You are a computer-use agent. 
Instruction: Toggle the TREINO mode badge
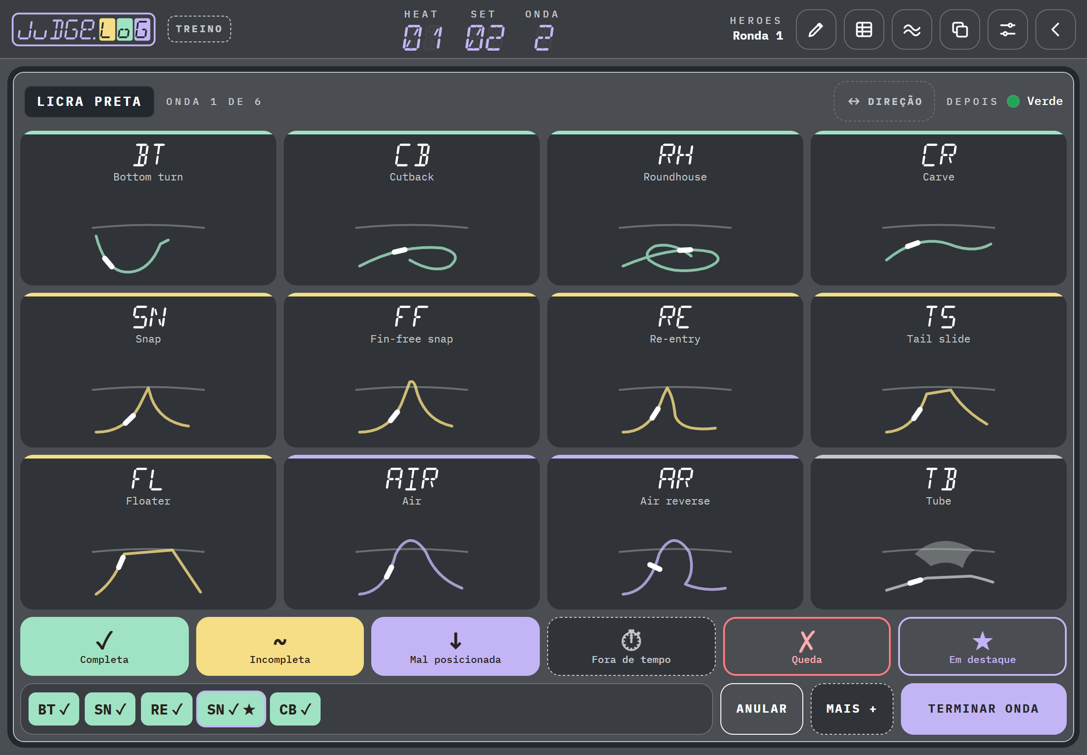[199, 29]
